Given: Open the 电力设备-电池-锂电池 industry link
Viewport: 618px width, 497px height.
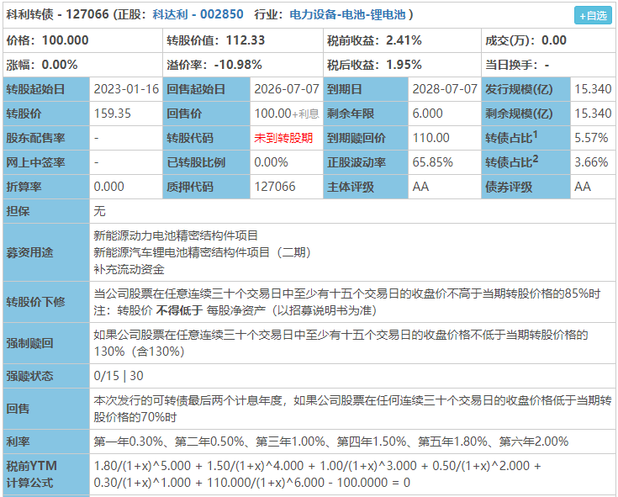Looking at the screenshot, I should 347,14.
